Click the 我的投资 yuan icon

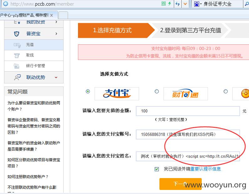click(x=17, y=22)
